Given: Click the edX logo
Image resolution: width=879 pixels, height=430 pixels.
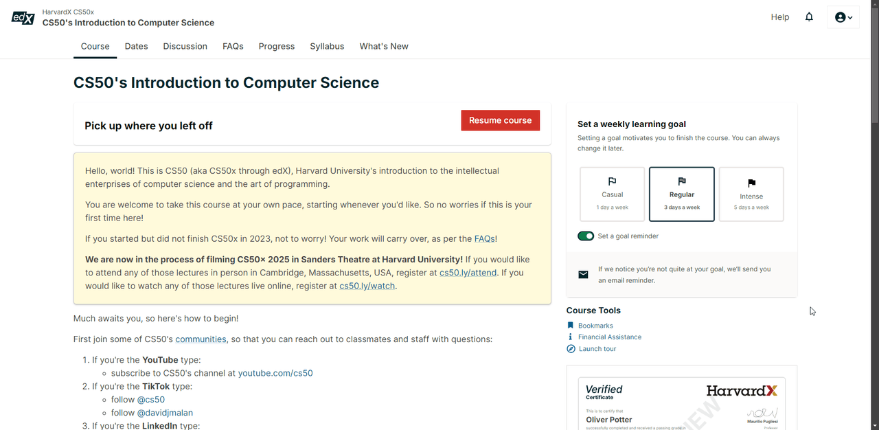Looking at the screenshot, I should (23, 18).
